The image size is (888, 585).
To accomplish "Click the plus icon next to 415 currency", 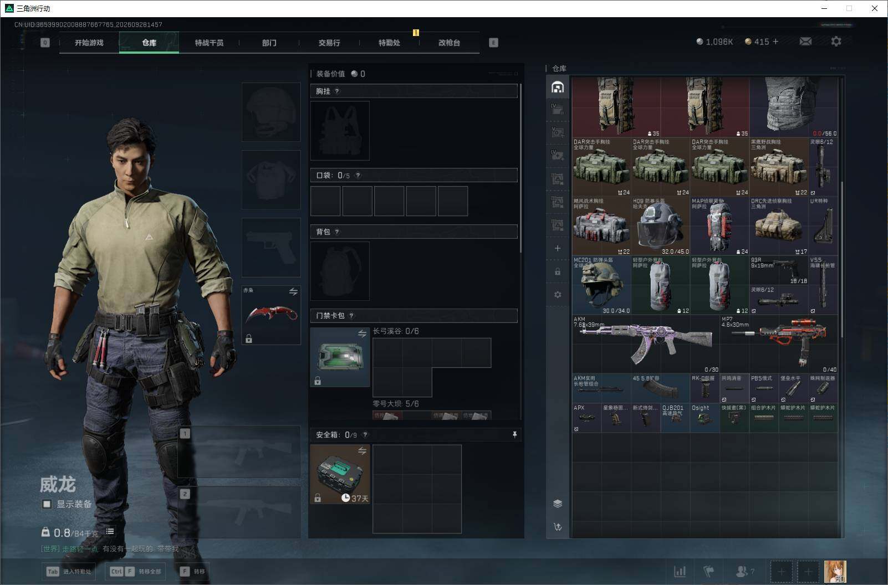I will click(x=775, y=42).
